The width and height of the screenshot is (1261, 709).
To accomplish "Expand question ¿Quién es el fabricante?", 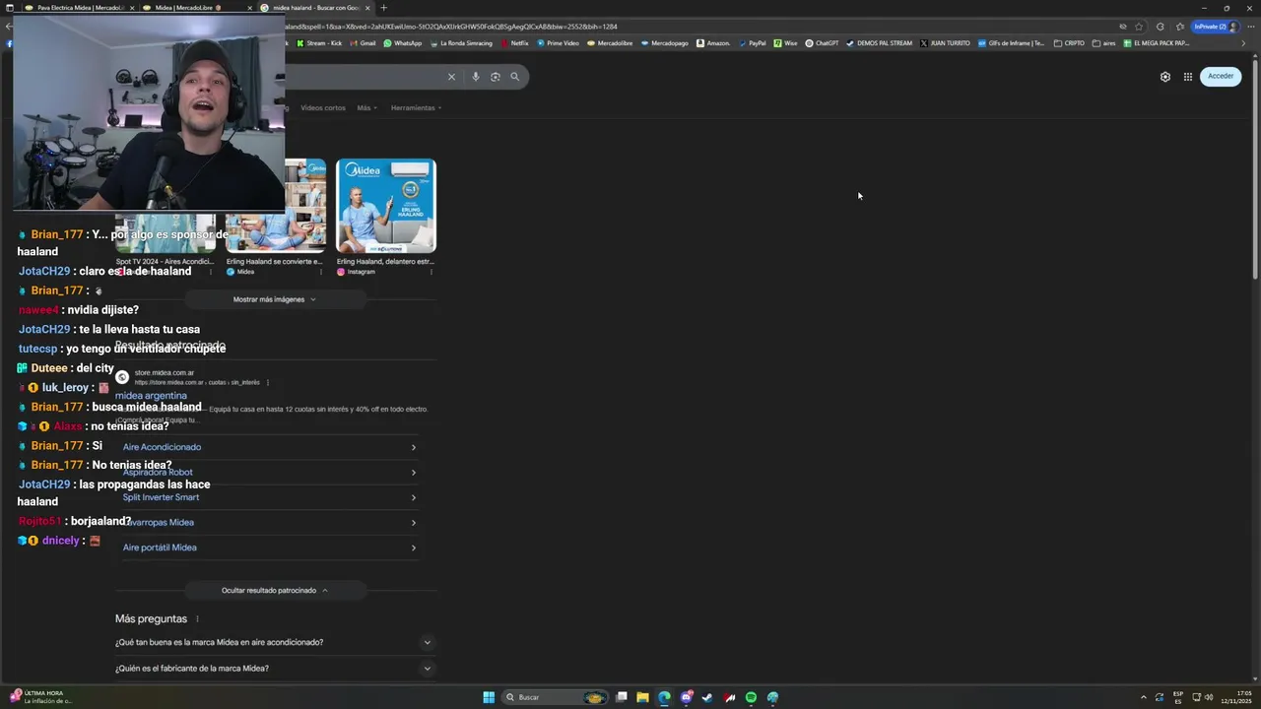I will 274,669.
